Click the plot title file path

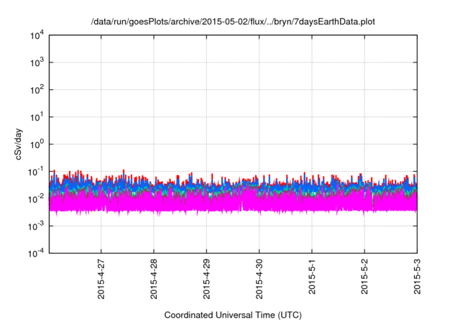point(233,22)
